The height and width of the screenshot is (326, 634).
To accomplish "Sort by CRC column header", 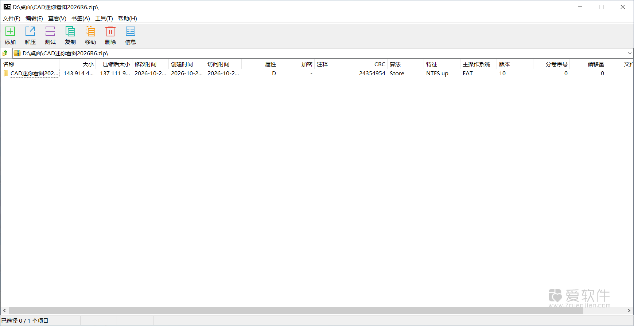I will (369, 64).
